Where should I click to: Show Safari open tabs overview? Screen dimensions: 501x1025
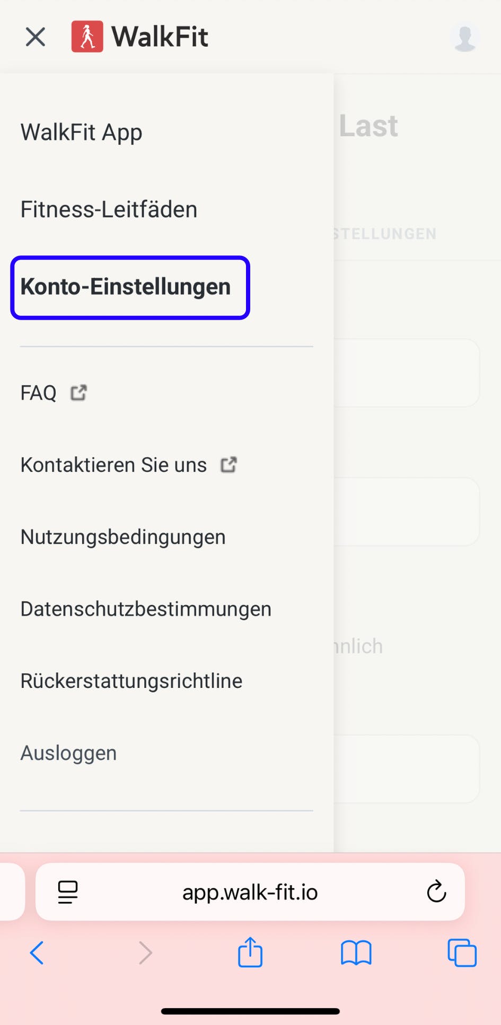pyautogui.click(x=462, y=953)
